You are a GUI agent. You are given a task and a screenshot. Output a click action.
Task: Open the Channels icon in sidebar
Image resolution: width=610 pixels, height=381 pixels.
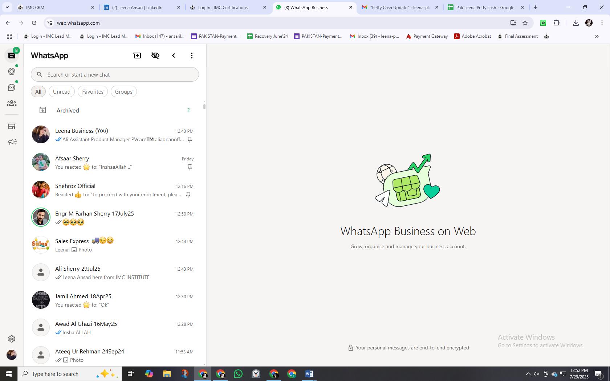click(x=12, y=87)
